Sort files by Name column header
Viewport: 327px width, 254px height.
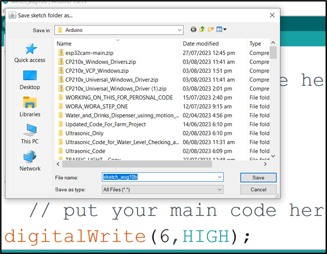coord(64,43)
